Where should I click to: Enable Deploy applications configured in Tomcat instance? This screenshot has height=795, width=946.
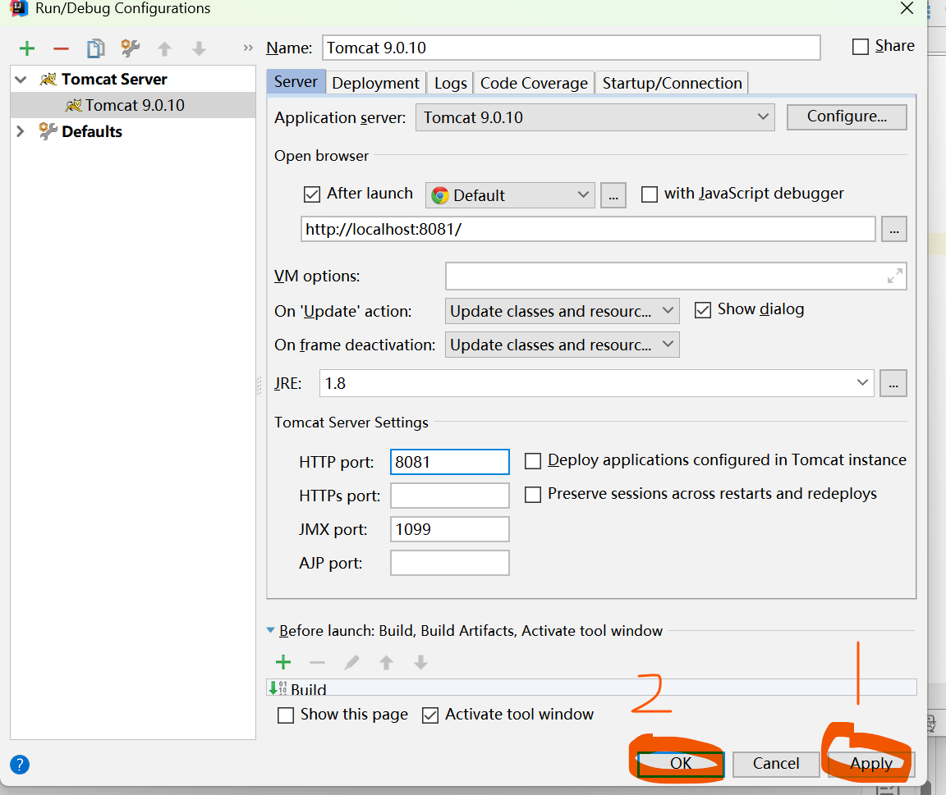click(533, 461)
